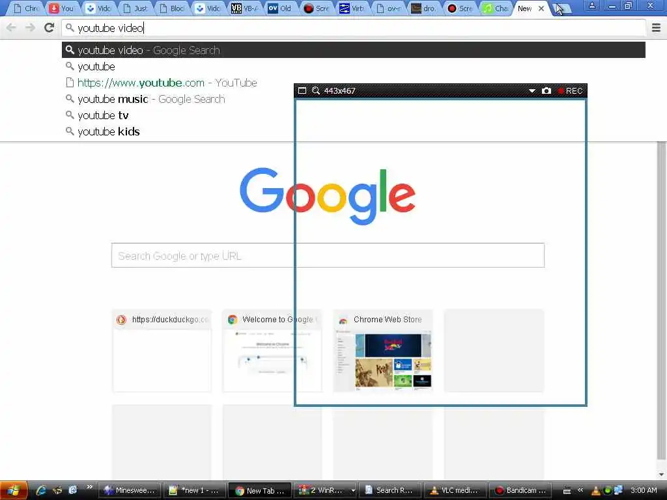Launch Internet Explorer from quick launch
667x500 pixels.
pyautogui.click(x=41, y=490)
